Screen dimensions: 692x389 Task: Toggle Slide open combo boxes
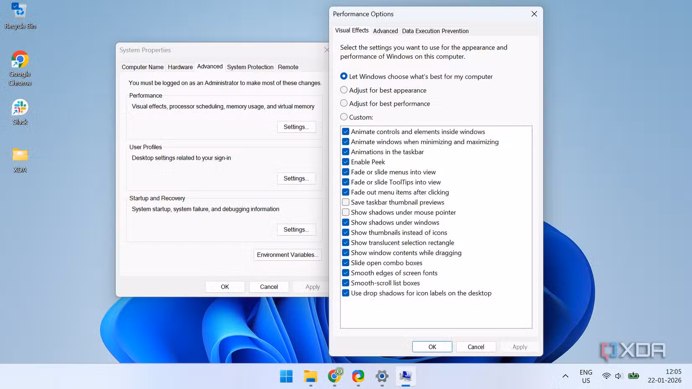point(346,262)
